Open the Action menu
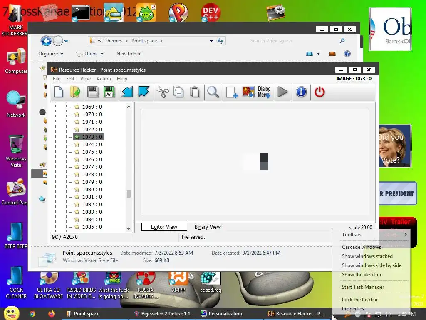This screenshot has width=426, height=320. (x=104, y=79)
